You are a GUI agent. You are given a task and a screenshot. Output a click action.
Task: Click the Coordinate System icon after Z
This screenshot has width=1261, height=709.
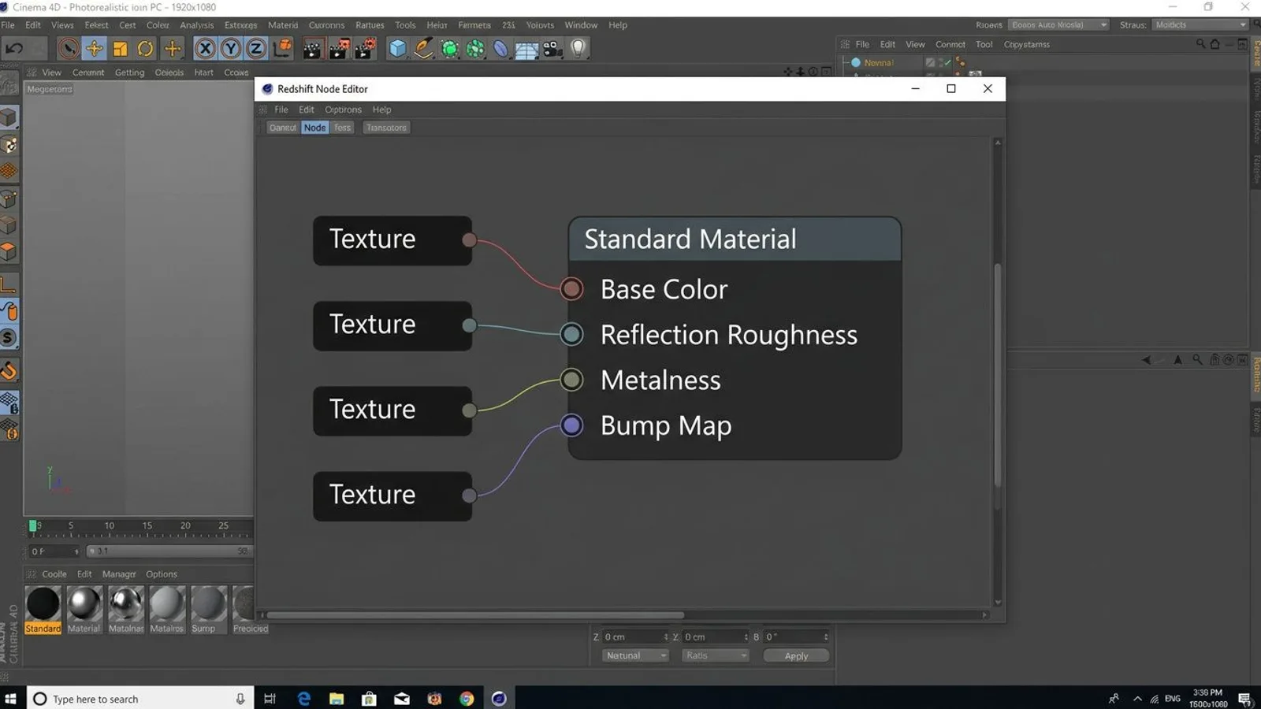pos(282,49)
